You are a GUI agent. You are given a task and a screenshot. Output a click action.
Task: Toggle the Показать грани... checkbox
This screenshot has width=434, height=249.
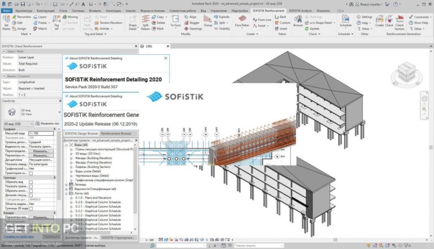[31, 187]
